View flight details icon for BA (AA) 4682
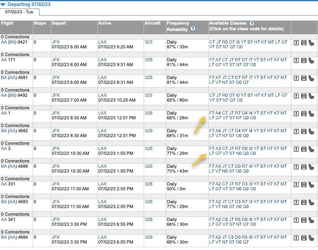The image size is (318, 250). click(x=303, y=131)
